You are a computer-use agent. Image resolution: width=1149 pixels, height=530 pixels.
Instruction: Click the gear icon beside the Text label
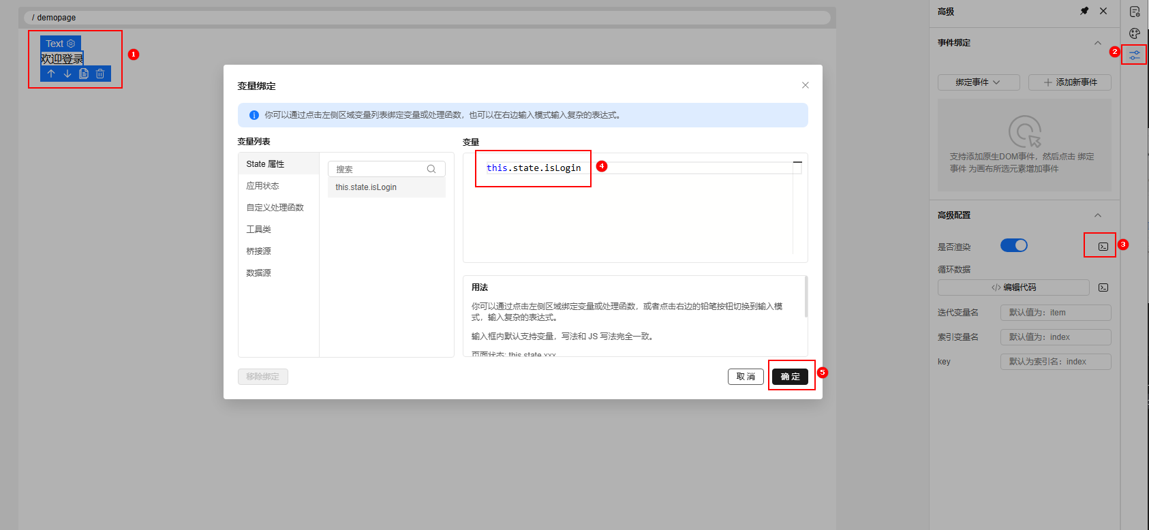point(71,44)
